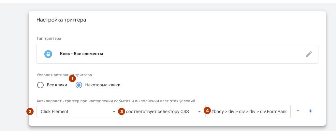Click the 'Настройка триггера' panel heading
This screenshot has height=131, width=336.
[61, 20]
